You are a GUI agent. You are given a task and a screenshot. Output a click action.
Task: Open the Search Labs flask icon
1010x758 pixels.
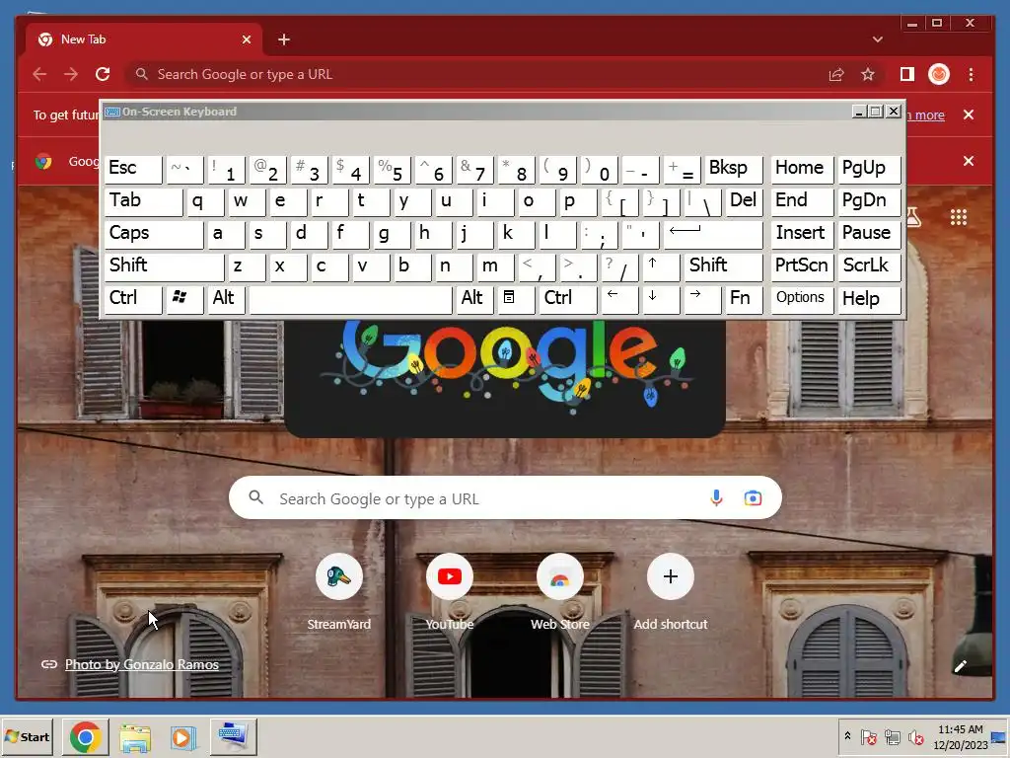click(913, 217)
